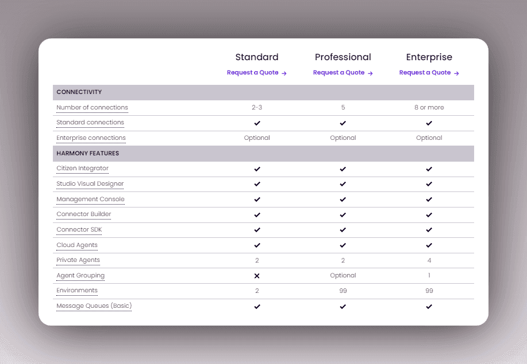Click the Connector SDK feature label
The image size is (527, 364).
(79, 230)
